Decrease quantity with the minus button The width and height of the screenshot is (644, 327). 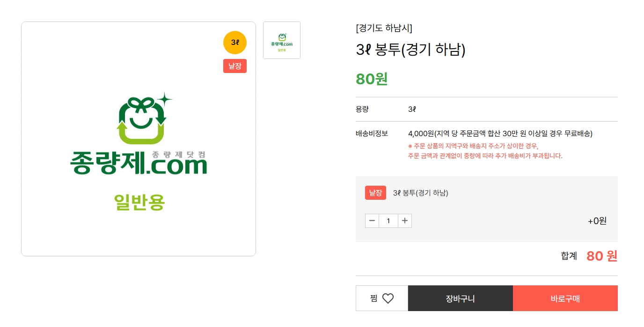coord(372,221)
